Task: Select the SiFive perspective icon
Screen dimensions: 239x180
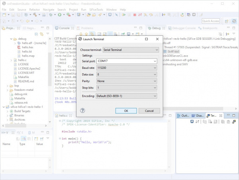Action: 234,21
